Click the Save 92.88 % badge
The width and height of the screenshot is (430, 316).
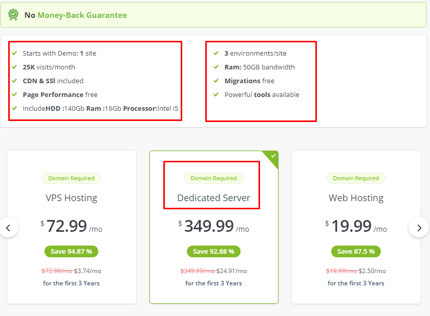(x=213, y=251)
